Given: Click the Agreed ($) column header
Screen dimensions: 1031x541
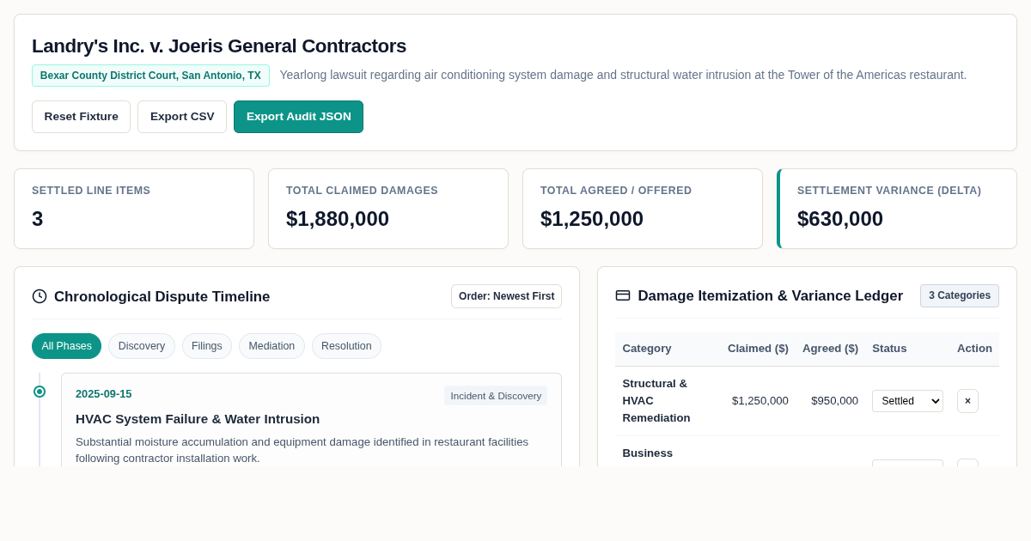Looking at the screenshot, I should click(830, 349).
